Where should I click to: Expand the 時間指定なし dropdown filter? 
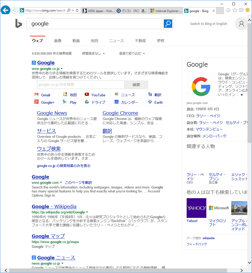[93, 54]
